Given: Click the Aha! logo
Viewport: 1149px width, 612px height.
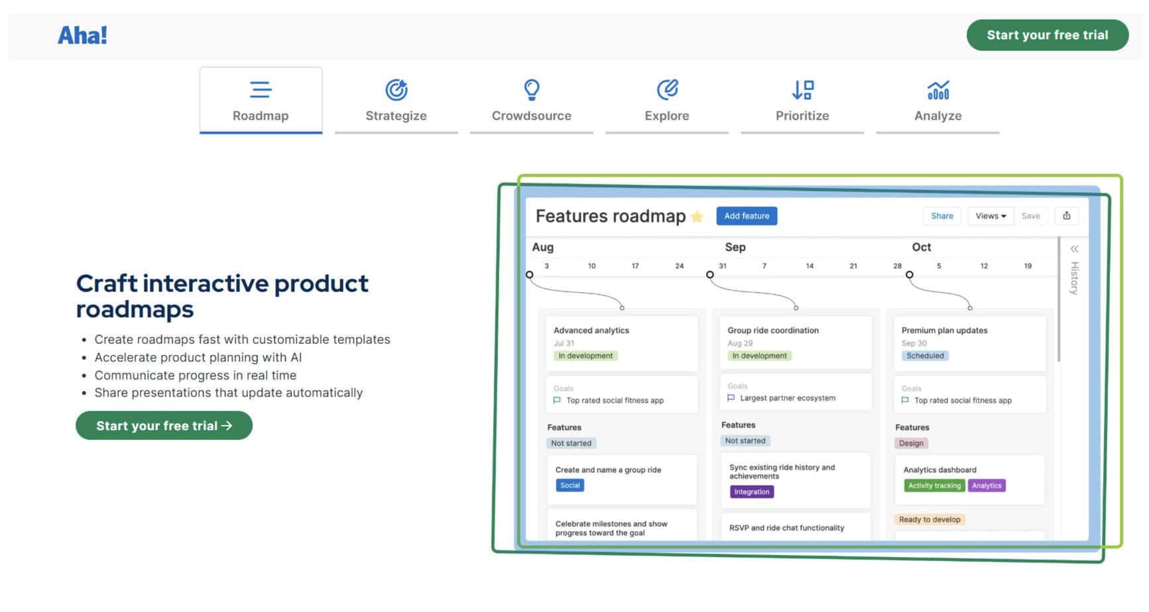Looking at the screenshot, I should (x=82, y=35).
